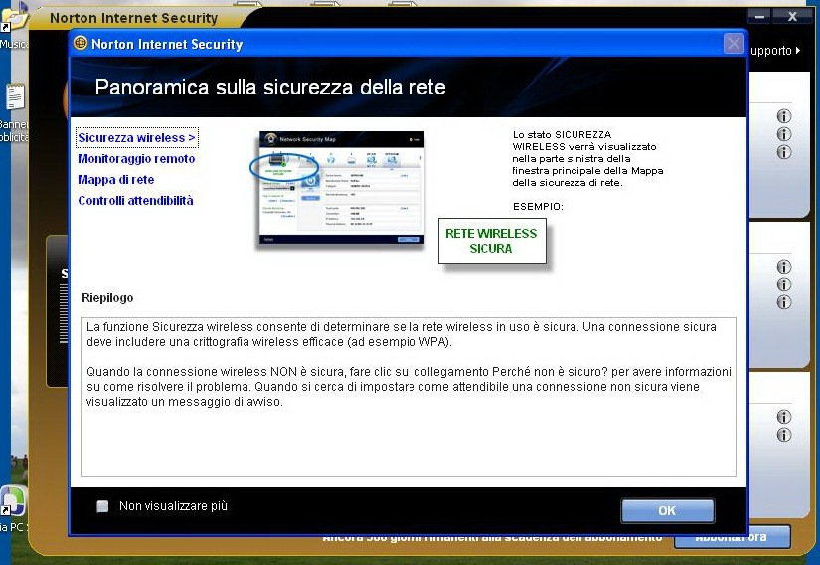Click the bottom info icon in the first right panel

(x=784, y=152)
